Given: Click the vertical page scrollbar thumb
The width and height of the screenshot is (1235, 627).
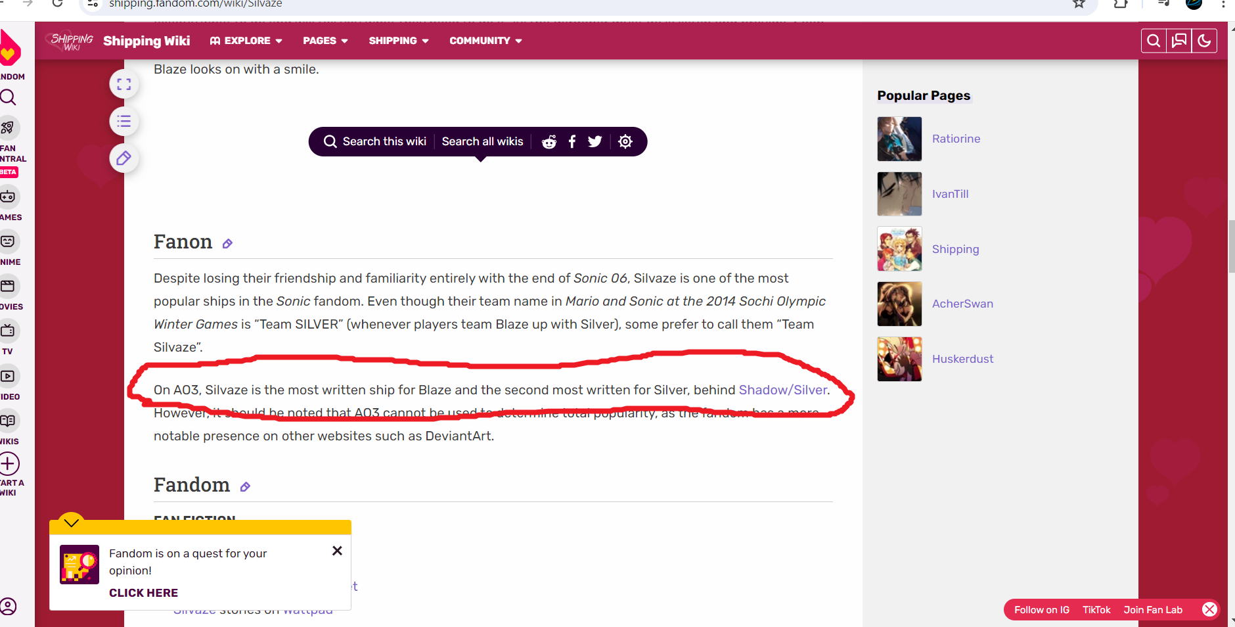Looking at the screenshot, I should click(x=1231, y=246).
